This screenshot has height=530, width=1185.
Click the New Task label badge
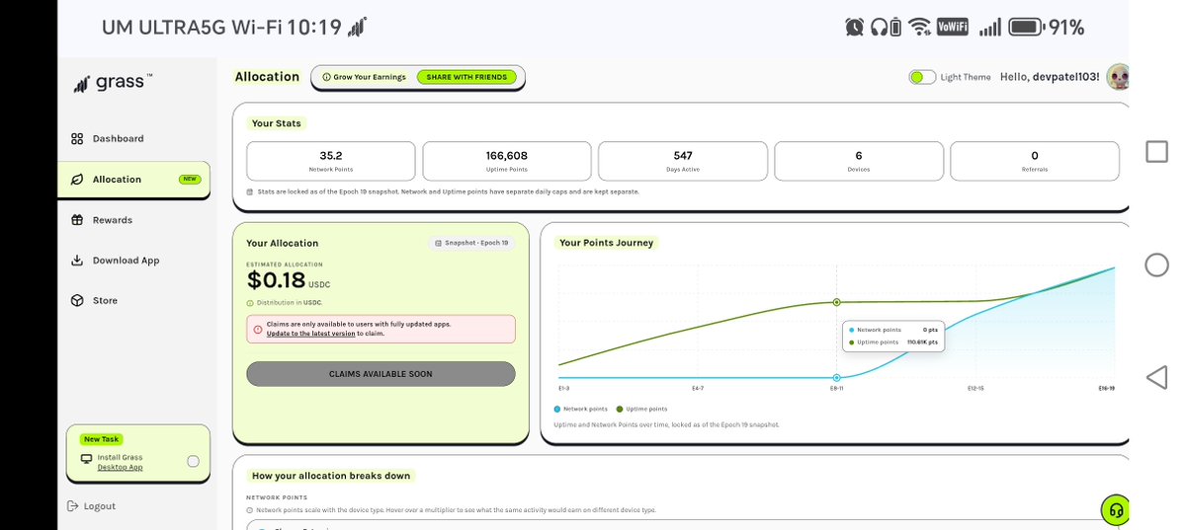tap(101, 439)
